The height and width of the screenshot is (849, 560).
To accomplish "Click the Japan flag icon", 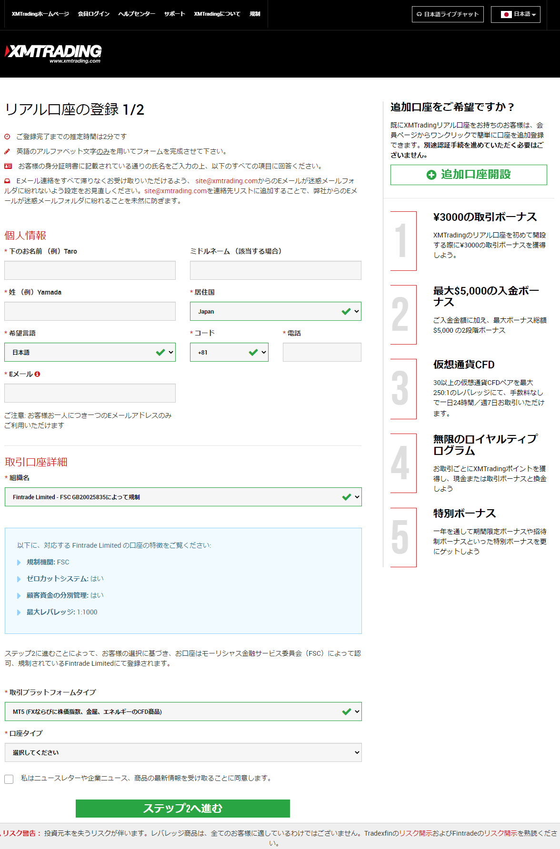I will [x=506, y=14].
